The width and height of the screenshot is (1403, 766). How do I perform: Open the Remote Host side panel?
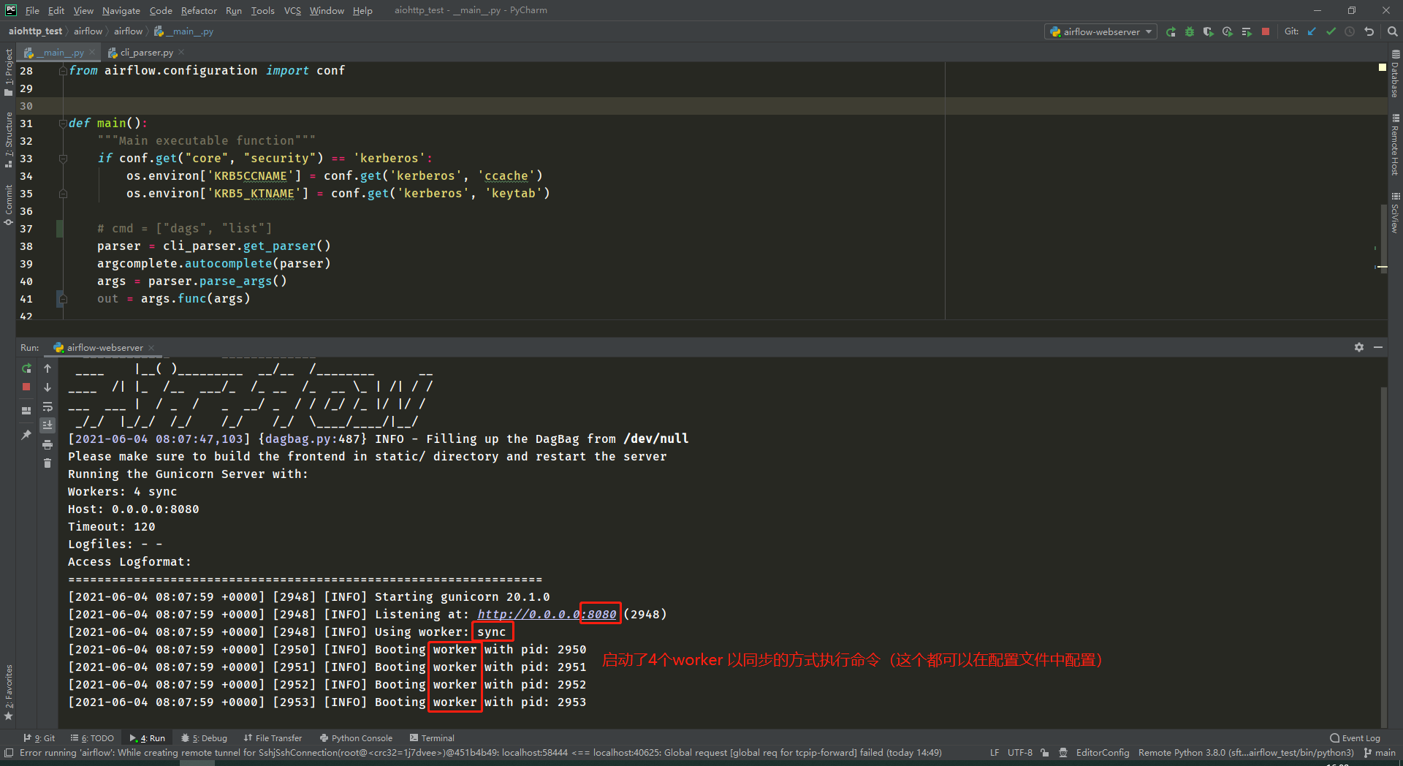(1395, 145)
